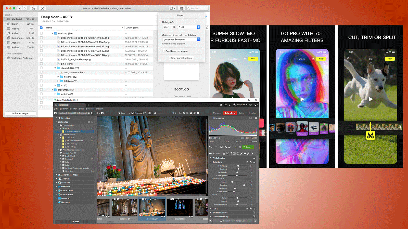Click the filter settings icon in toolbar

[x=181, y=8]
